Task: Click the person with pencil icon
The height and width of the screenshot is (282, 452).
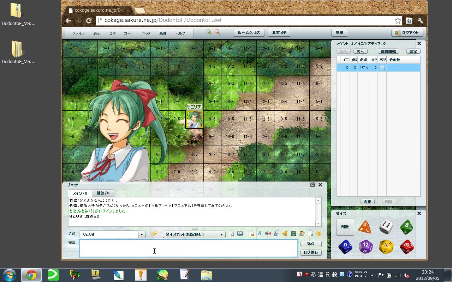Action: coord(302,233)
